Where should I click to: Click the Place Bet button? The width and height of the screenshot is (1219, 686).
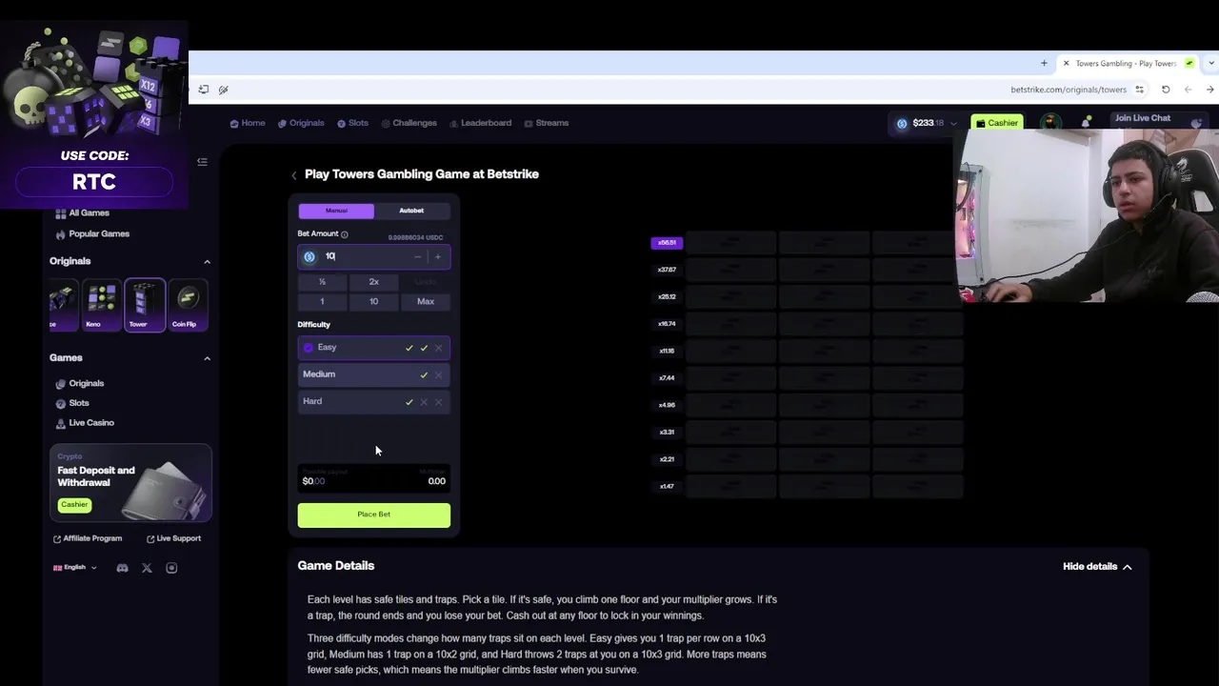coord(373,515)
